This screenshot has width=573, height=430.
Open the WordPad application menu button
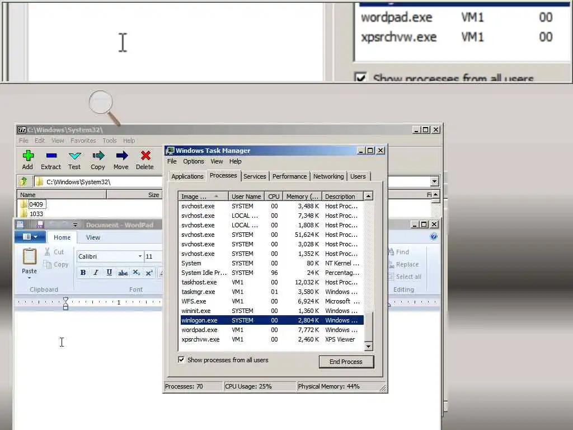(x=30, y=237)
